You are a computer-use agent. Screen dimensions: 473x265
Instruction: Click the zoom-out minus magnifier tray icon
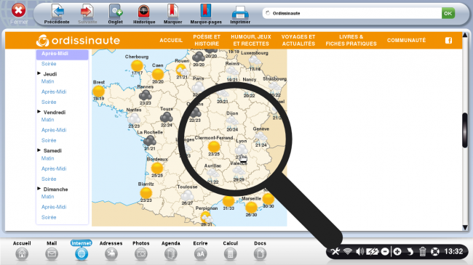click(x=385, y=251)
